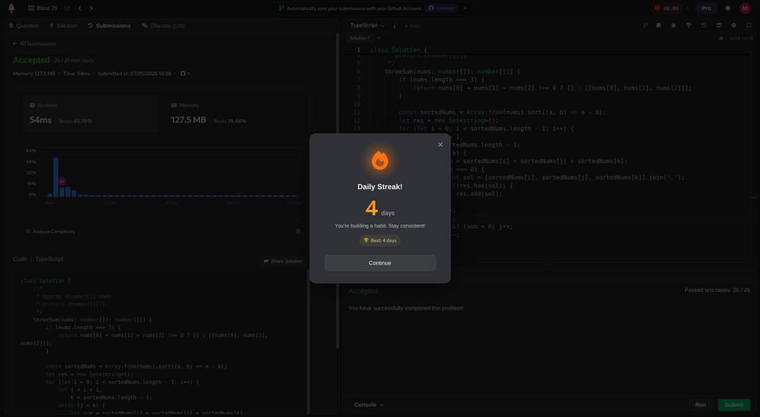Image resolution: width=760 pixels, height=417 pixels.
Task: Connect GitHub account button
Action: coord(441,8)
